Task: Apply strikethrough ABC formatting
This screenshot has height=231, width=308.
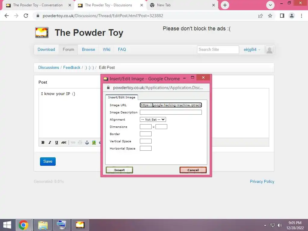Action: pyautogui.click(x=64, y=142)
